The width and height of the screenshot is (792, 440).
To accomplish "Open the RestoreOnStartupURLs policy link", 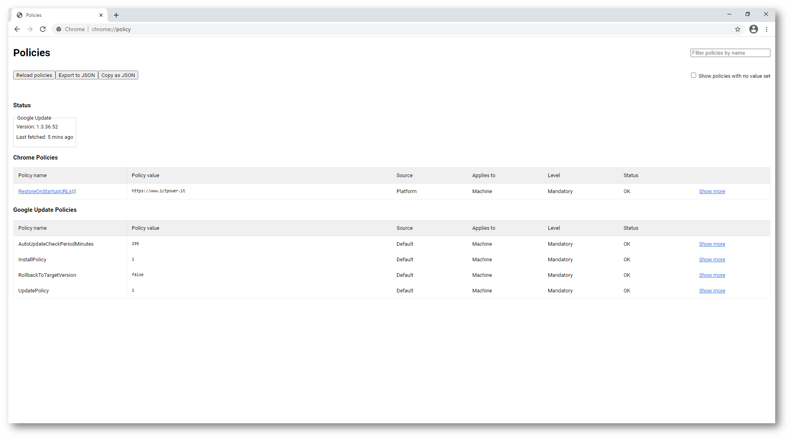I will [x=45, y=191].
